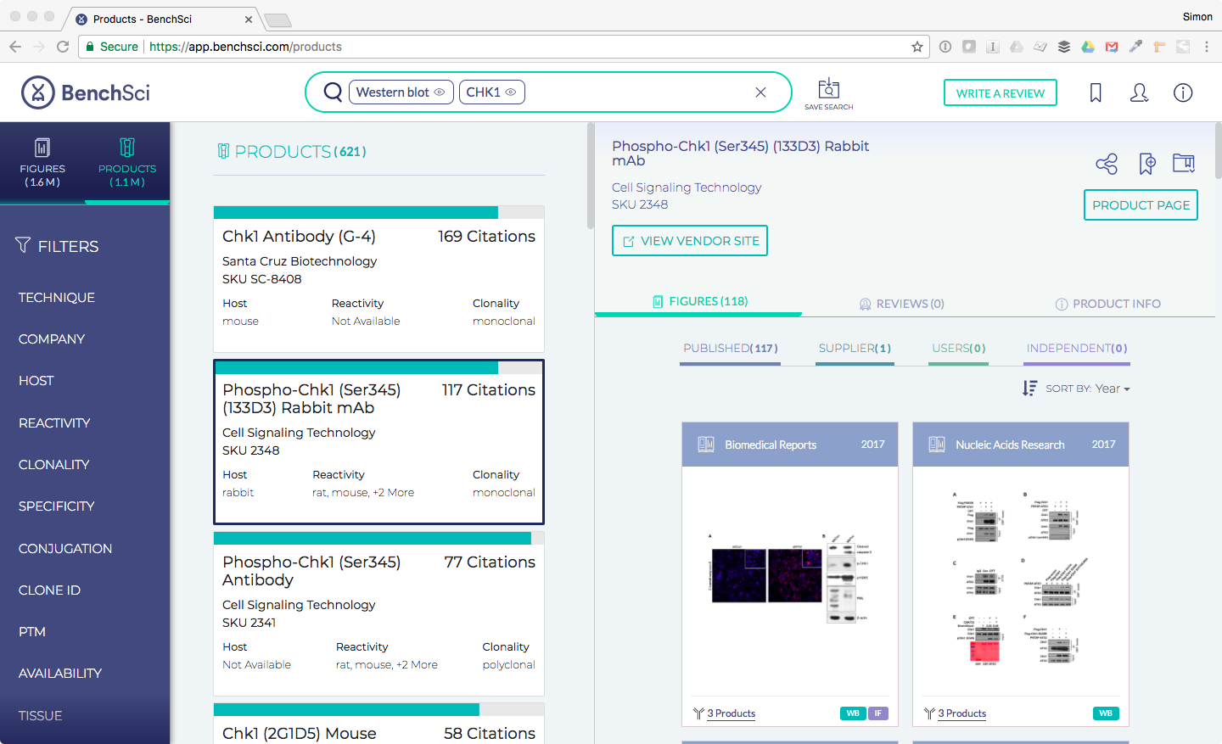Click the info icon in header
The height and width of the screenshot is (744, 1222).
[1183, 92]
